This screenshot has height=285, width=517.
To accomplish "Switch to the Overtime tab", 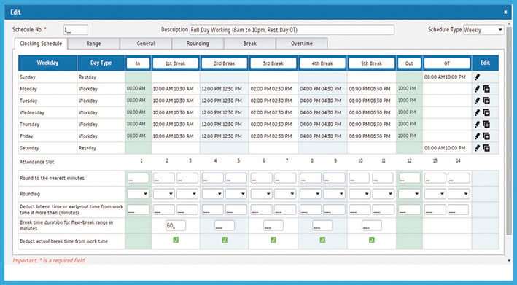I will point(302,44).
